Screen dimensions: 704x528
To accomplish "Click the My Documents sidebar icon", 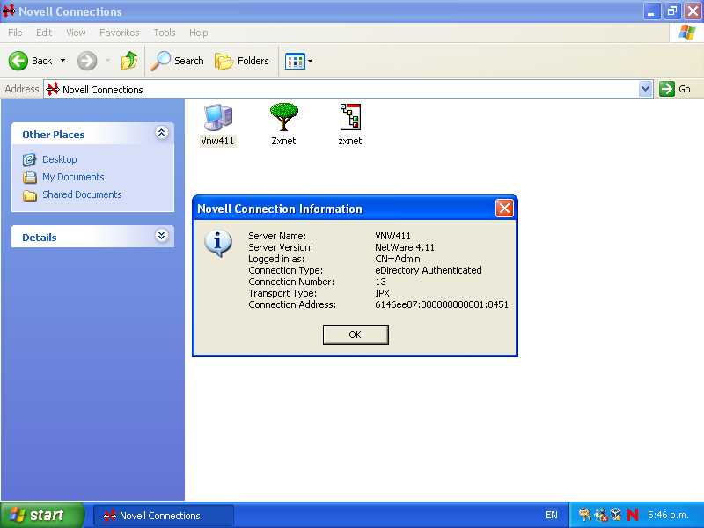I will (x=30, y=177).
